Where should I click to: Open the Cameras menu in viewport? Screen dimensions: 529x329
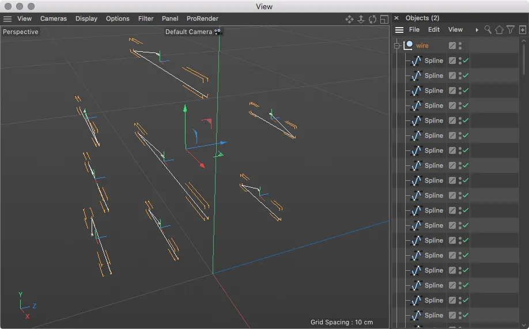click(x=54, y=19)
